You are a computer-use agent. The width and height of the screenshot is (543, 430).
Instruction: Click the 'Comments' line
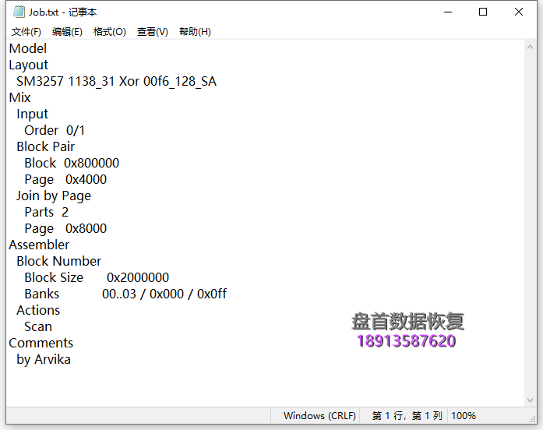pyautogui.click(x=41, y=343)
